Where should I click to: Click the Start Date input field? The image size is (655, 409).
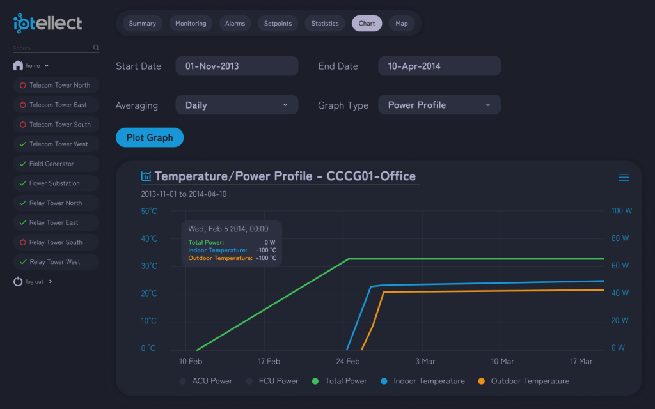[237, 66]
